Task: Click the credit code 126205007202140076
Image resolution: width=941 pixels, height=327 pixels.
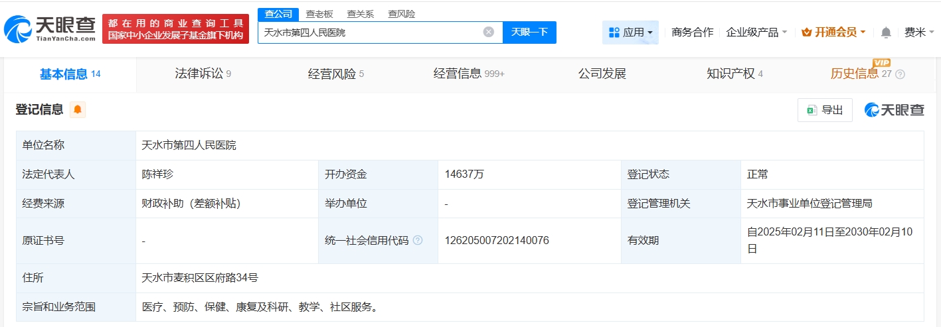Action: (497, 240)
